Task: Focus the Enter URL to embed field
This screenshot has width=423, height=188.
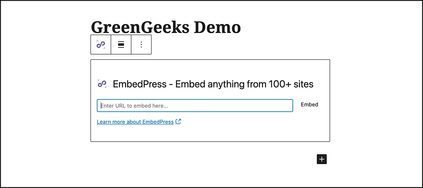Action: [x=195, y=106]
